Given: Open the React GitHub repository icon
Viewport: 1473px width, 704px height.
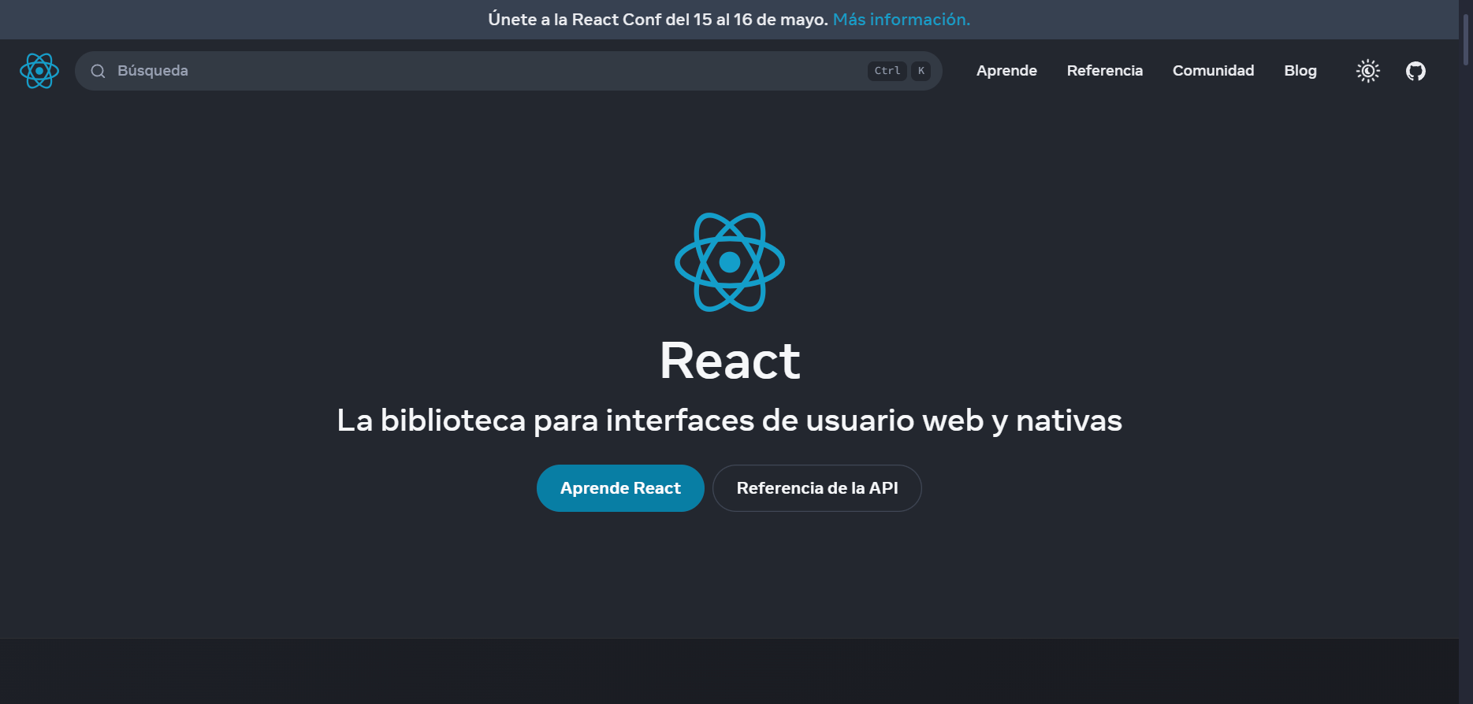Looking at the screenshot, I should click(x=1415, y=71).
